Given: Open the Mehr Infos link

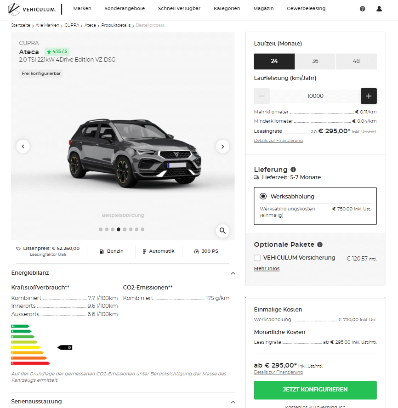Looking at the screenshot, I should pos(267,268).
